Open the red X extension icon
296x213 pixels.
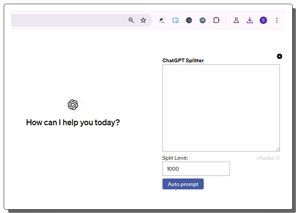[189, 20]
